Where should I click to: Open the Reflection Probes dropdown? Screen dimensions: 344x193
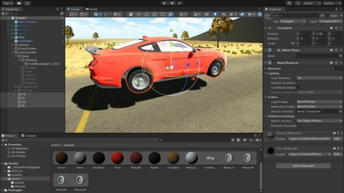pos(319,107)
